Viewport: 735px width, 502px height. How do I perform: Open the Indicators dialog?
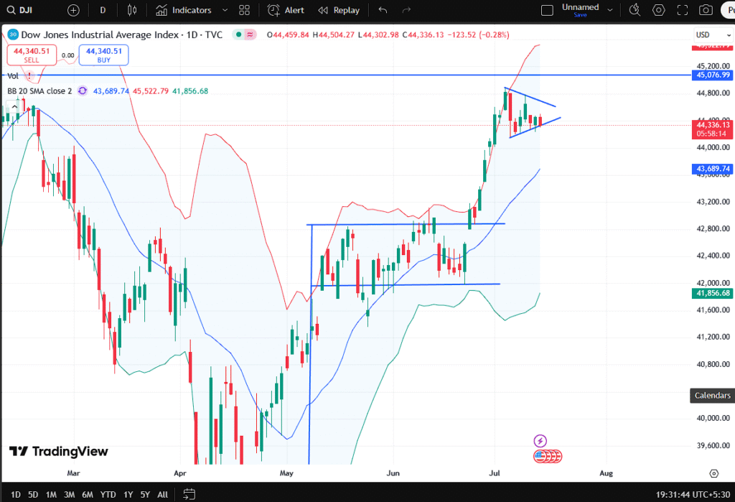click(184, 10)
